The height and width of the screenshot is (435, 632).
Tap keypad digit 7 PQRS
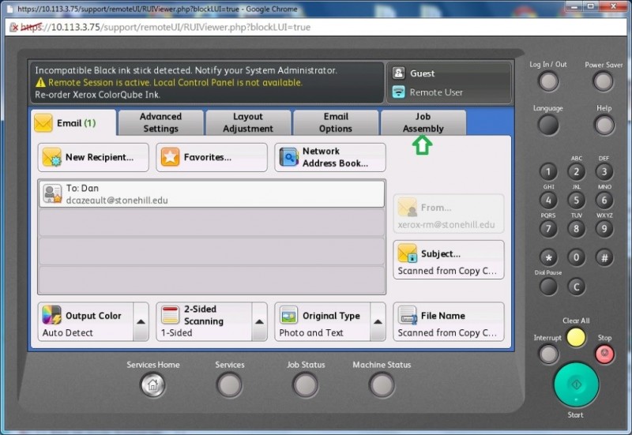[548, 229]
